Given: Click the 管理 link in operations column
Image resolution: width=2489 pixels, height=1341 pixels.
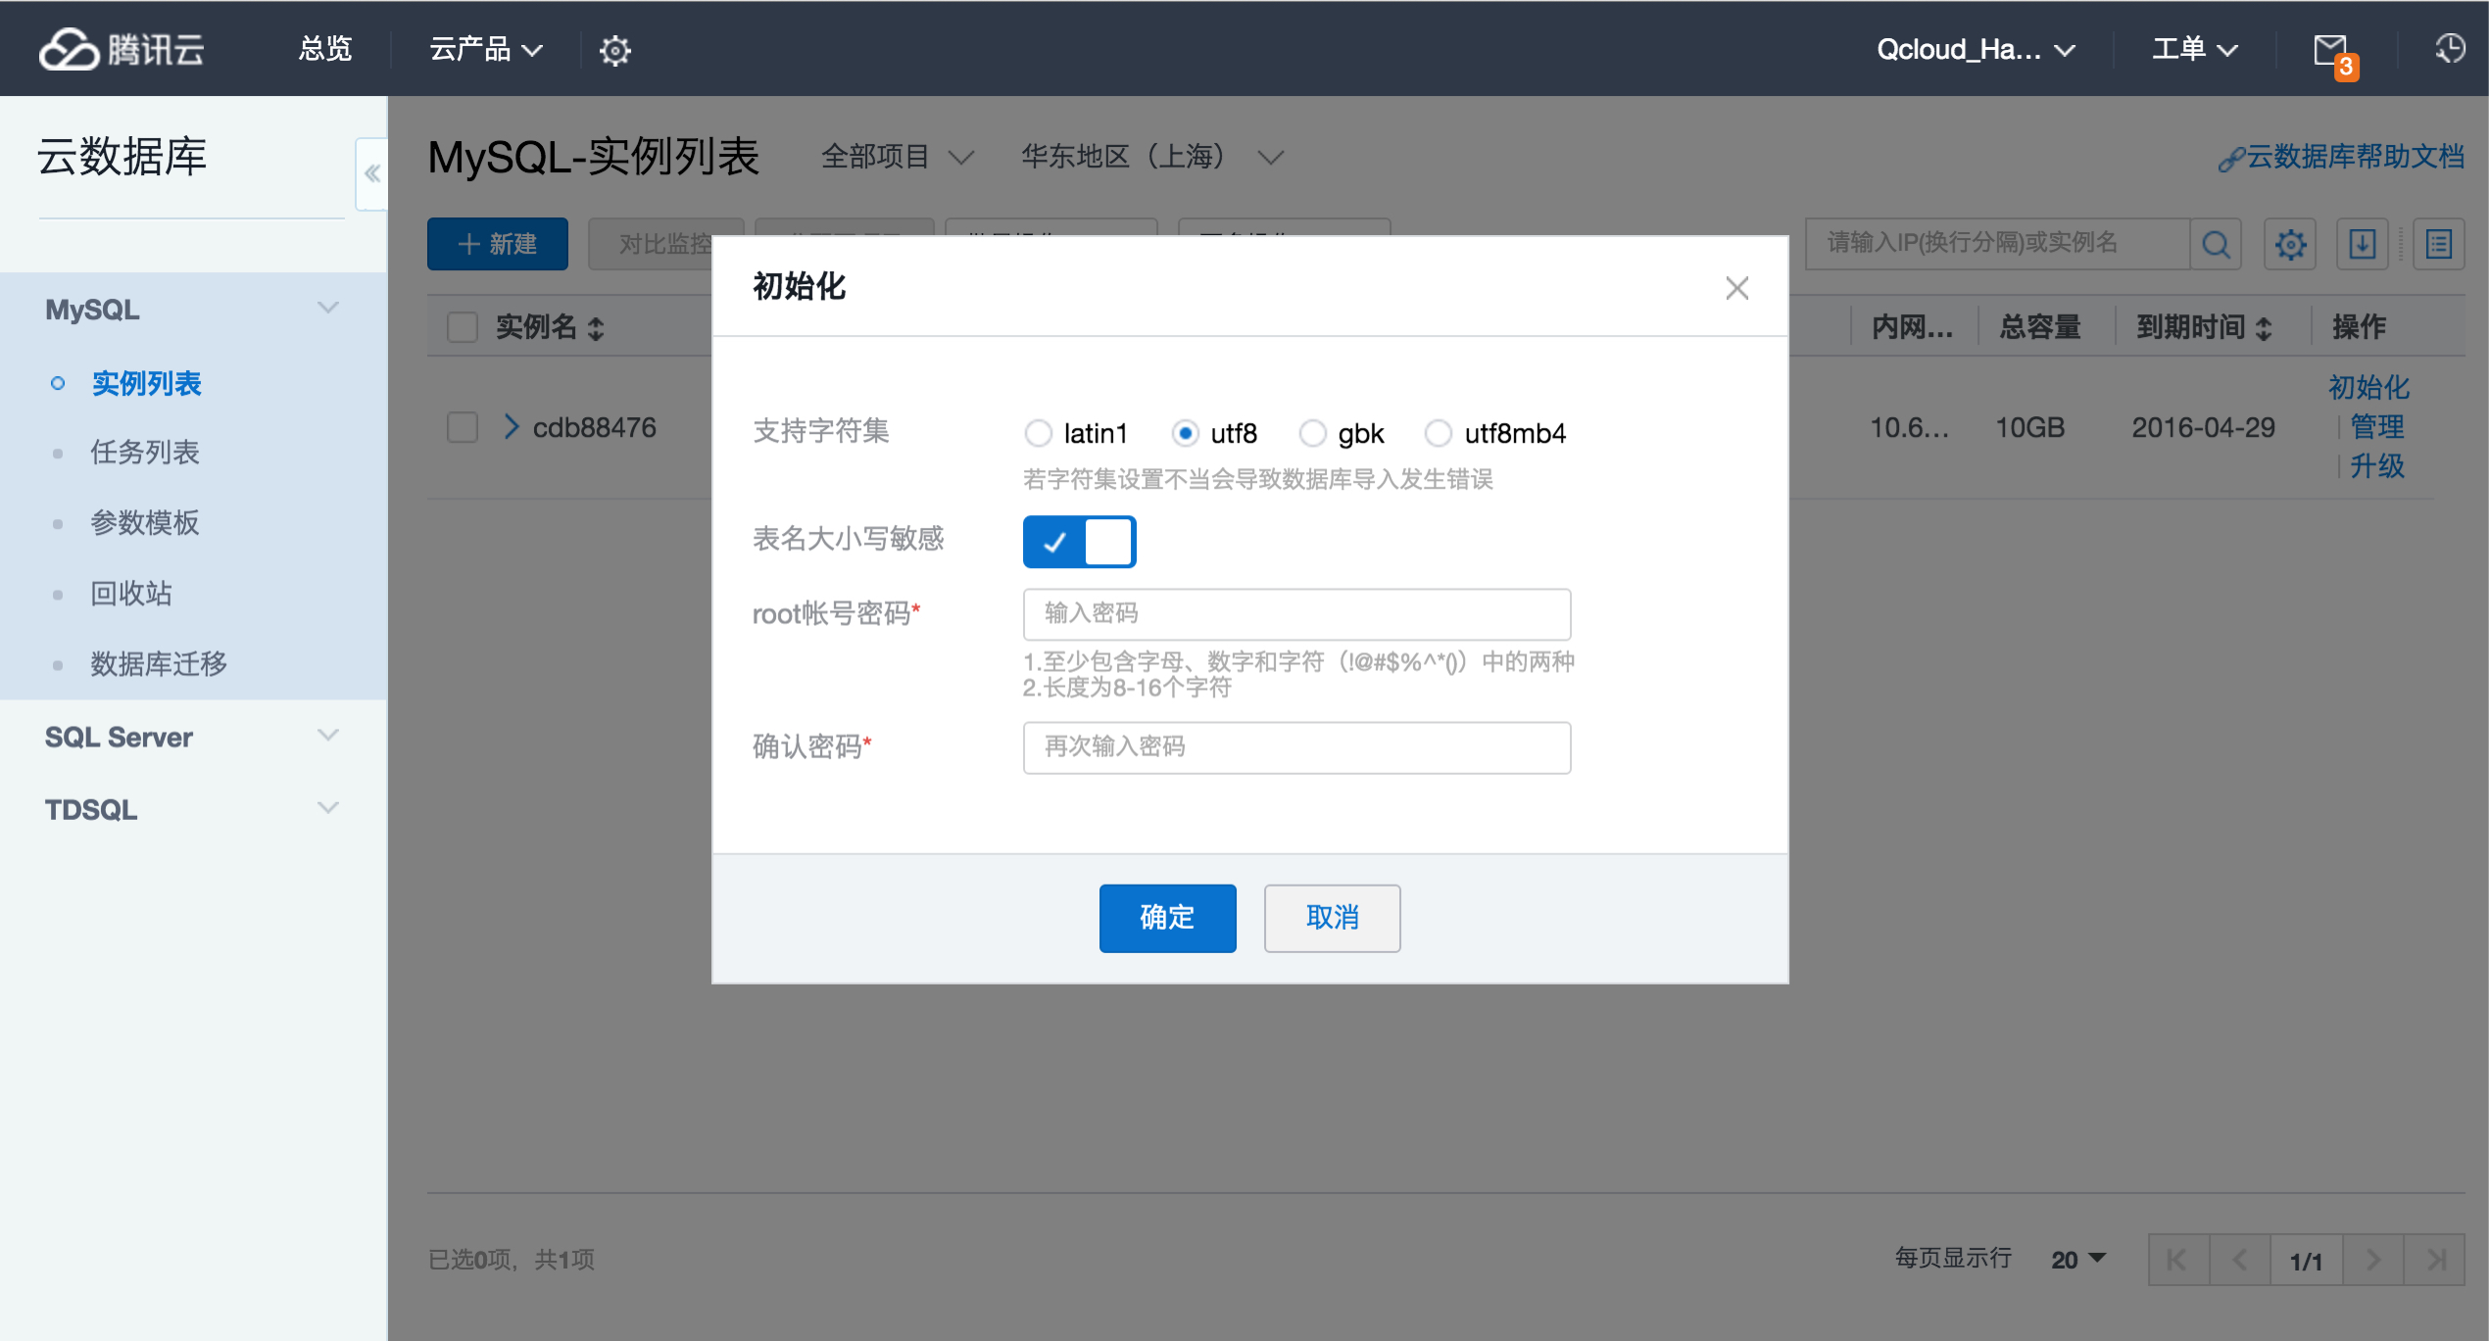Looking at the screenshot, I should (2377, 426).
